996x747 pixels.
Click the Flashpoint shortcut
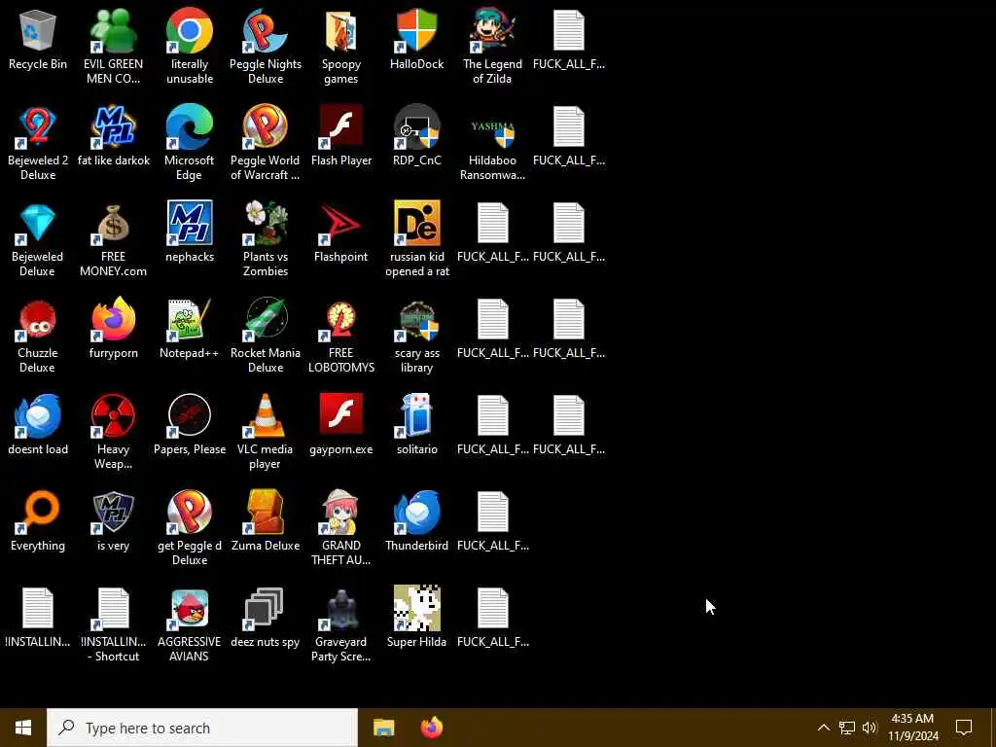341,231
